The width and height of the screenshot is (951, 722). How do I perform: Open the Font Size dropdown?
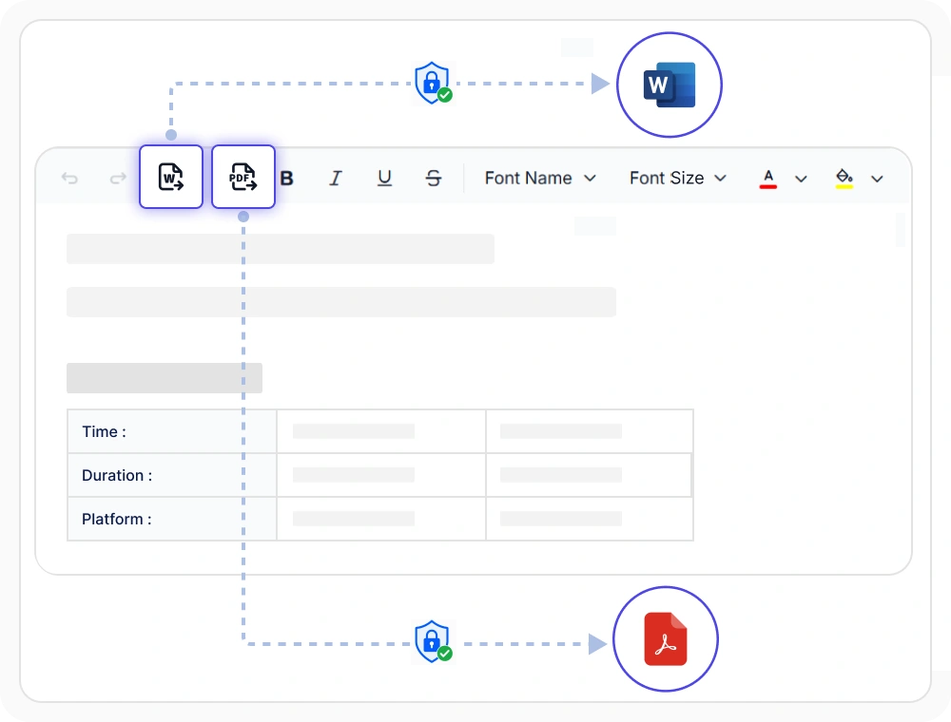pyautogui.click(x=677, y=178)
